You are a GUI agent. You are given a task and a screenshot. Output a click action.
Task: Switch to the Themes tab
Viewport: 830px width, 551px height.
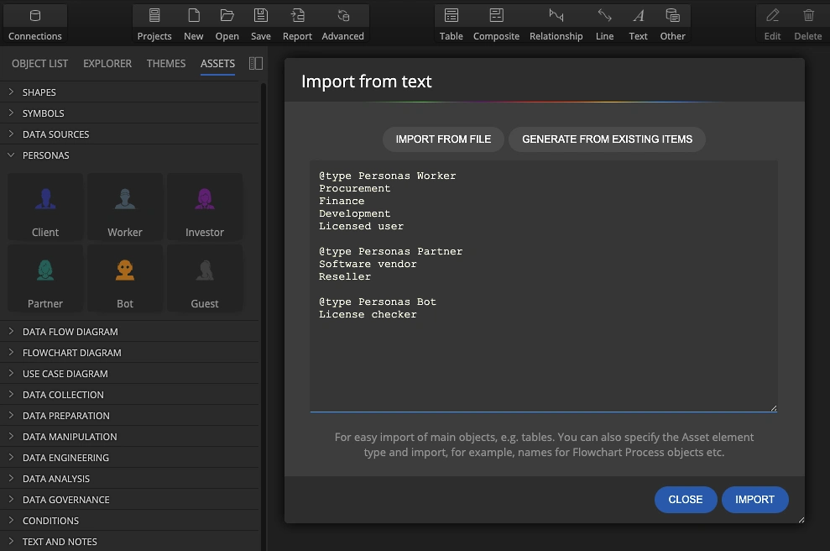(166, 64)
